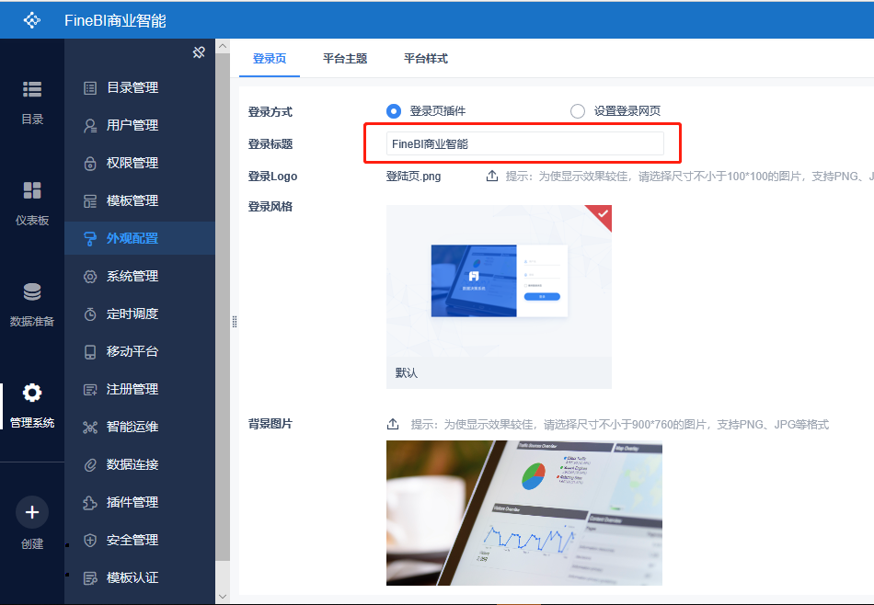Select the 设置登录网页 radio button
The width and height of the screenshot is (874, 605).
tap(578, 111)
